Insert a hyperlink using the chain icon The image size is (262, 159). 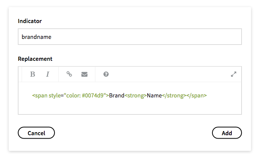tap(69, 74)
